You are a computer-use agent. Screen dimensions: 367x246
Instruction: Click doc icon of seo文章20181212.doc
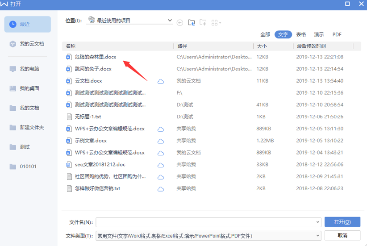[69, 165]
